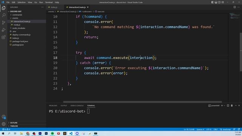Open notifications bell in status bar

click(x=239, y=129)
